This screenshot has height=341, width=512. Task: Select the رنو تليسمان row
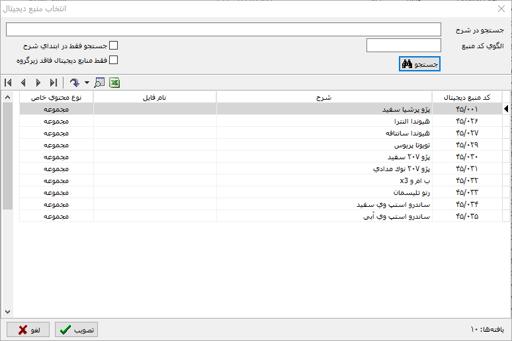pos(324,192)
